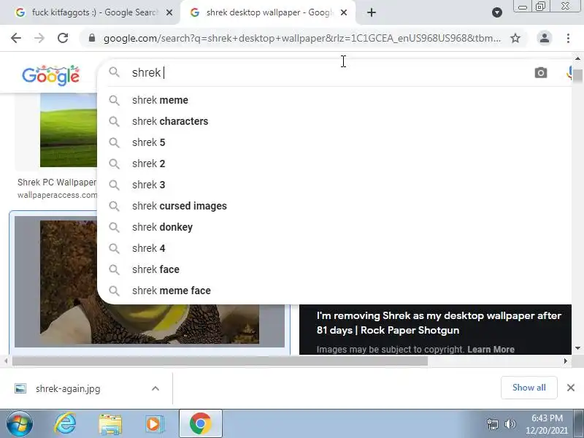Pick the 'shrek 3' suggestion

[x=334, y=185]
